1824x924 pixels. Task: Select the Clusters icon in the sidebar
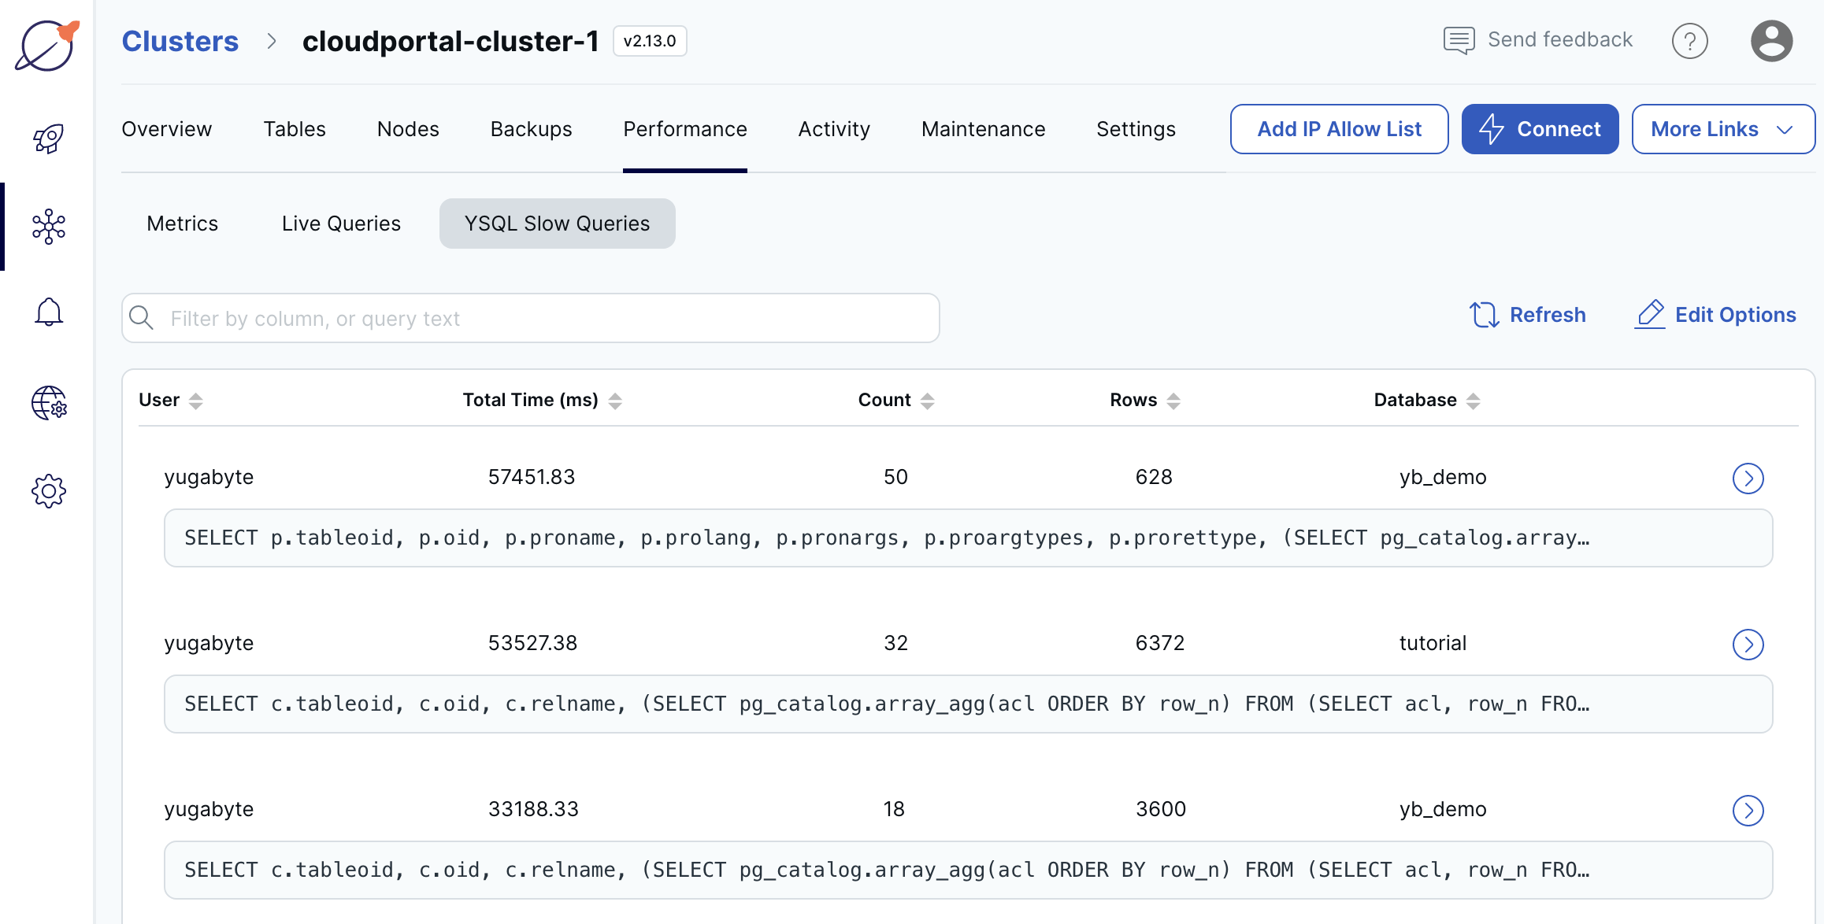(48, 227)
